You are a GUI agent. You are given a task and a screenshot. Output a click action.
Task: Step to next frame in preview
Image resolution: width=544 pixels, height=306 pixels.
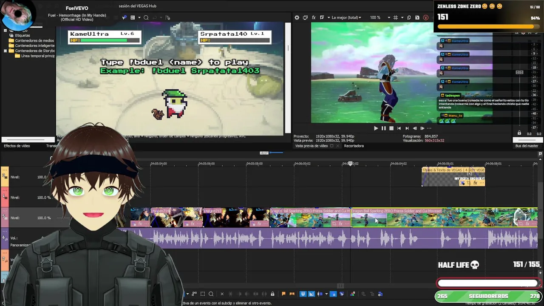point(422,128)
